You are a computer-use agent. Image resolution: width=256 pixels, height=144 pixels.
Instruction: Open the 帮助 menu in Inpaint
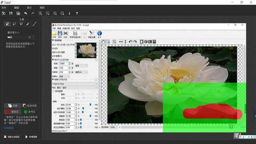[42, 8]
